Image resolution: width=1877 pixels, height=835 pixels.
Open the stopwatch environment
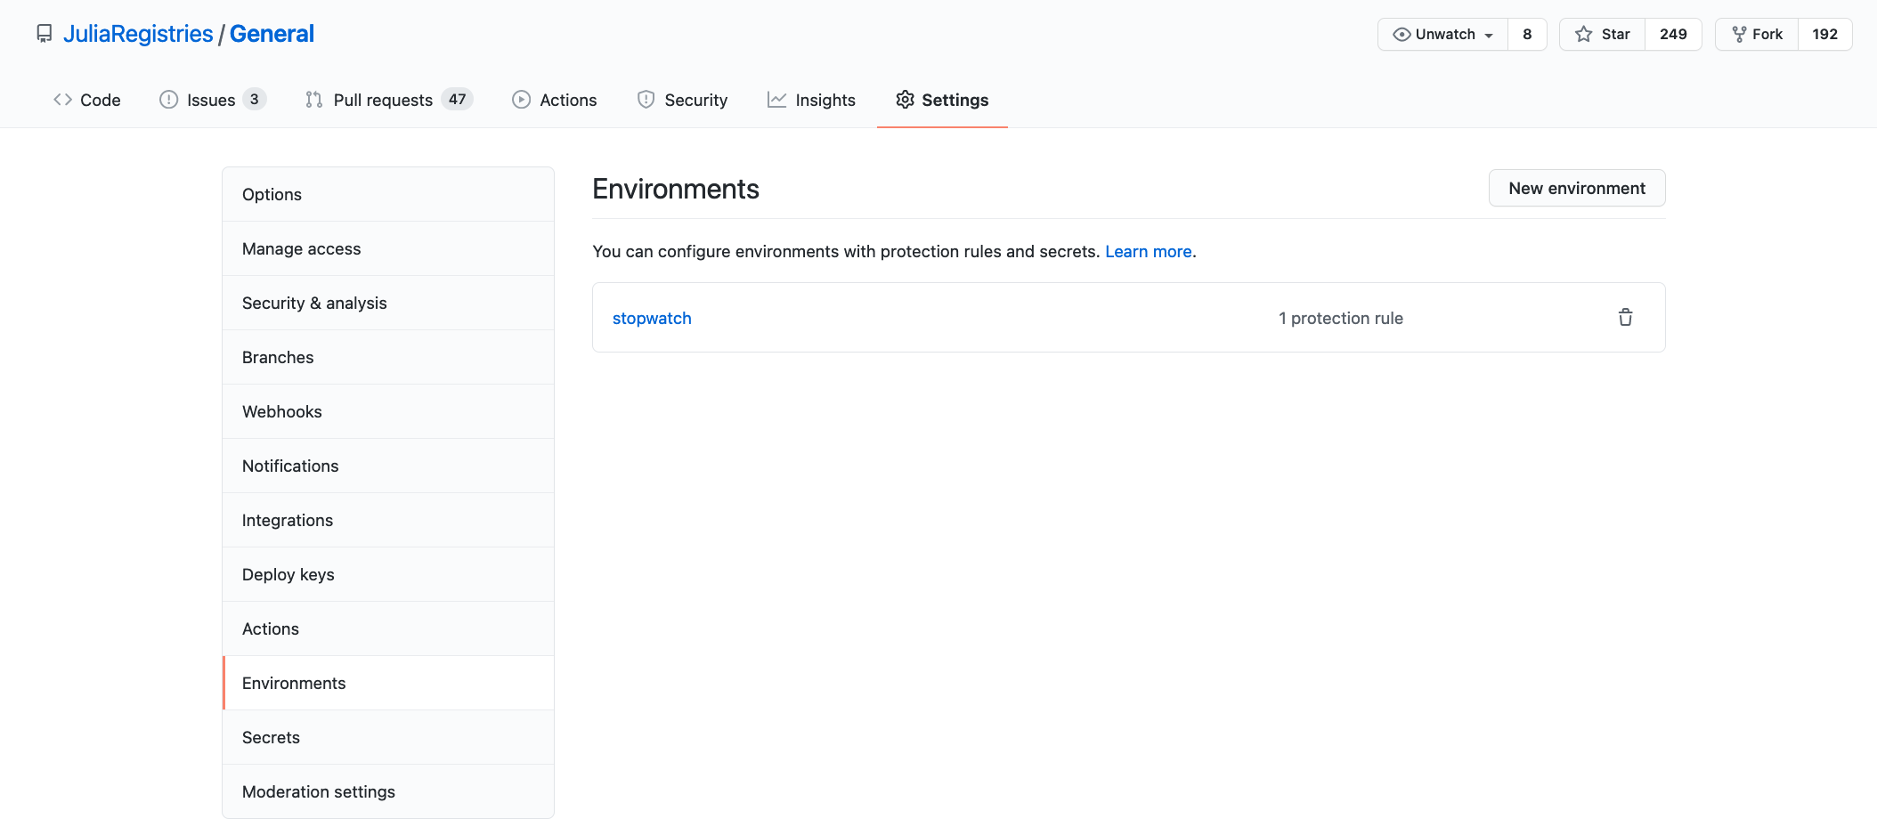pos(652,318)
